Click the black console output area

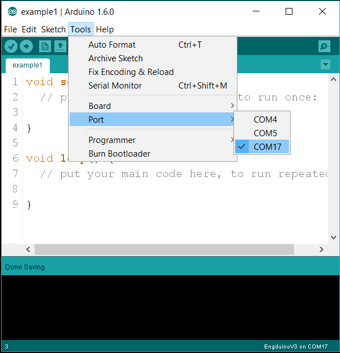click(171, 308)
